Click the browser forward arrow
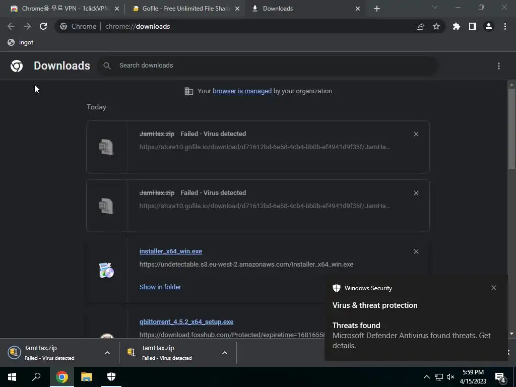 pyautogui.click(x=27, y=26)
